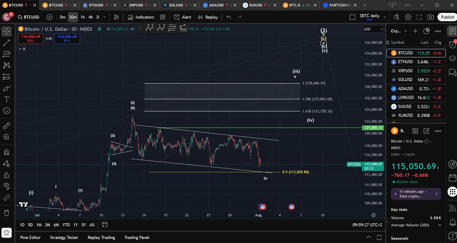The image size is (457, 243).
Task: Click the add symbol compare plus icon
Action: tap(50, 17)
